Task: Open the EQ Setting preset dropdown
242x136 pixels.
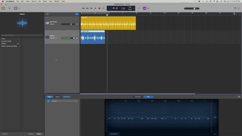Action: [64, 101]
